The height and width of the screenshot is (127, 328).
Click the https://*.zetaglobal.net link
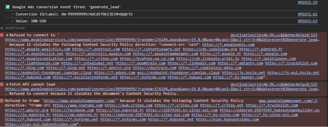pos(87,63)
